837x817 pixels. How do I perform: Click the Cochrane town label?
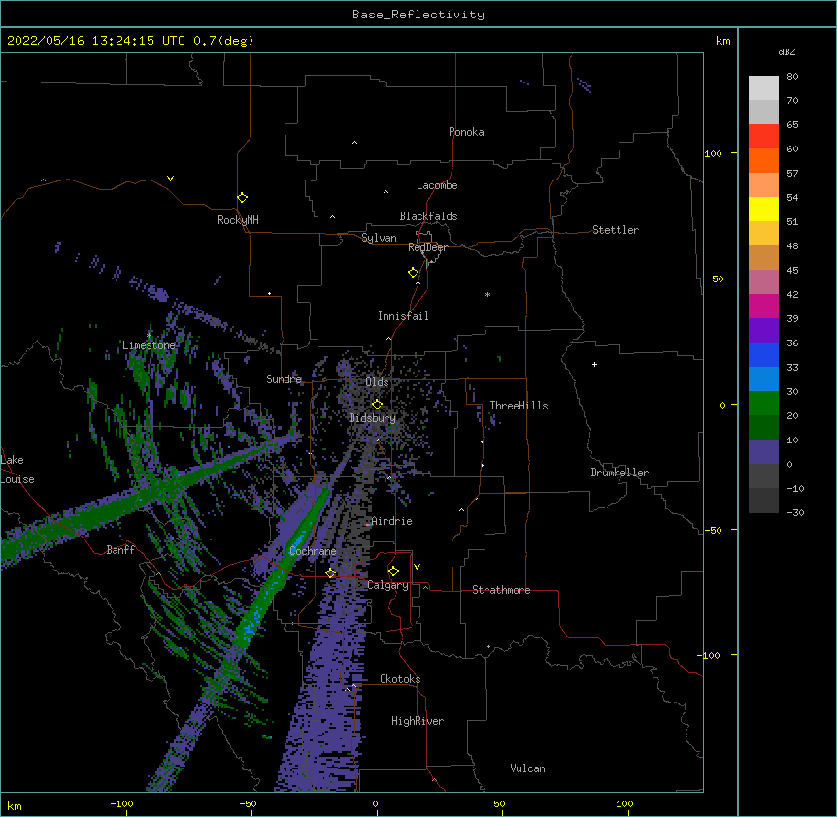pyautogui.click(x=313, y=551)
